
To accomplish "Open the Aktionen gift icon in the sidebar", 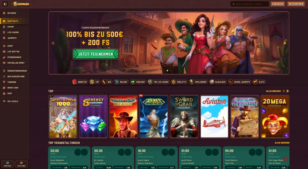I will coord(4,13).
